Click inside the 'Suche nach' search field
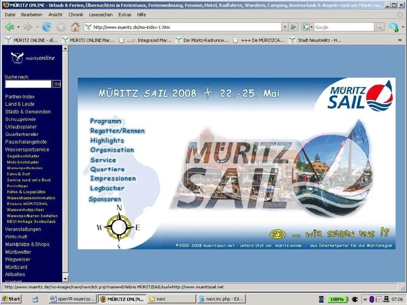 tap(28, 84)
